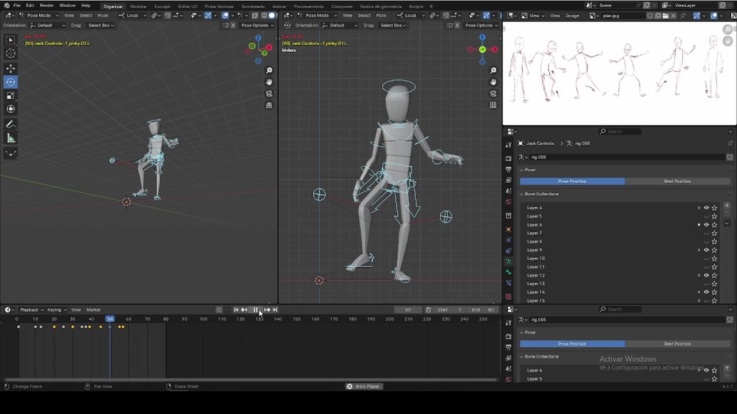737x414 pixels.
Task: Open Keying dropdown in timeline
Action: tap(56, 310)
